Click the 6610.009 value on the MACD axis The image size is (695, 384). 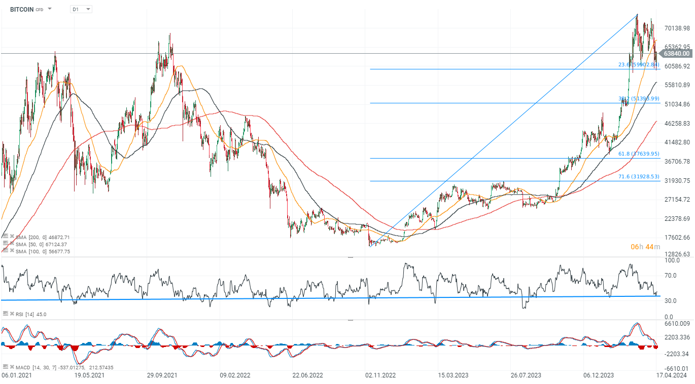pos(677,323)
